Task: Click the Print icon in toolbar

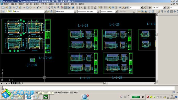Action: [14, 8]
